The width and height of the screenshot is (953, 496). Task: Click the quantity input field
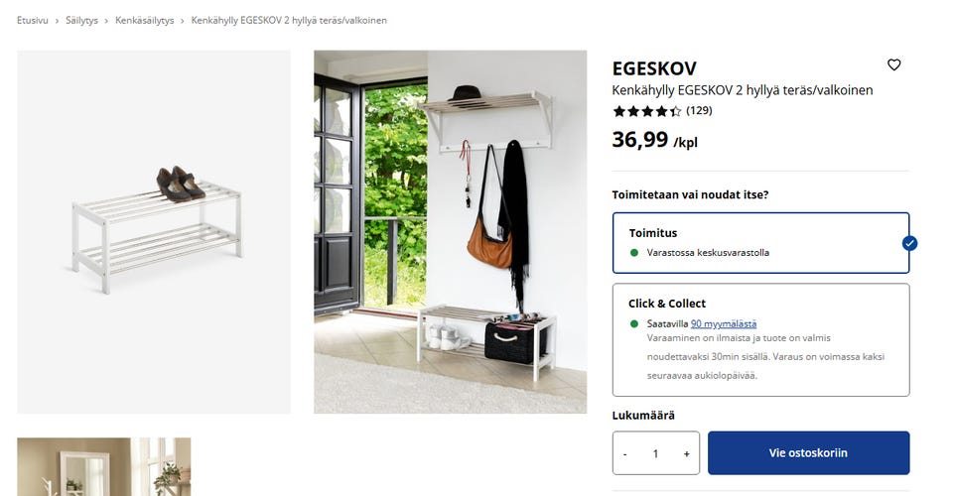[x=655, y=453]
